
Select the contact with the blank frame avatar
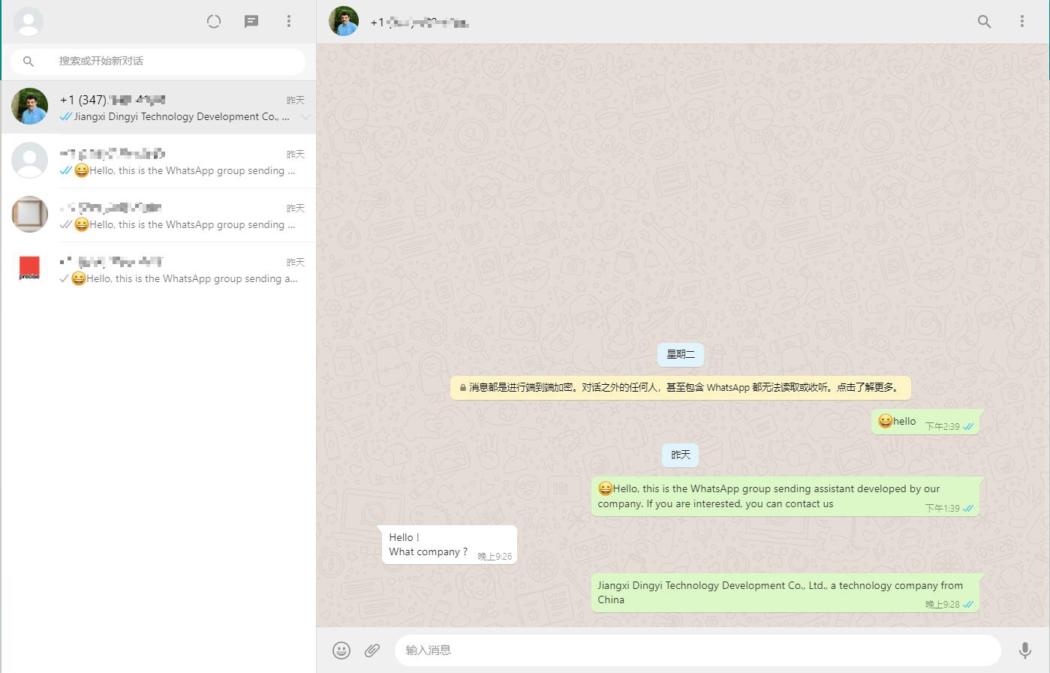[x=29, y=214]
